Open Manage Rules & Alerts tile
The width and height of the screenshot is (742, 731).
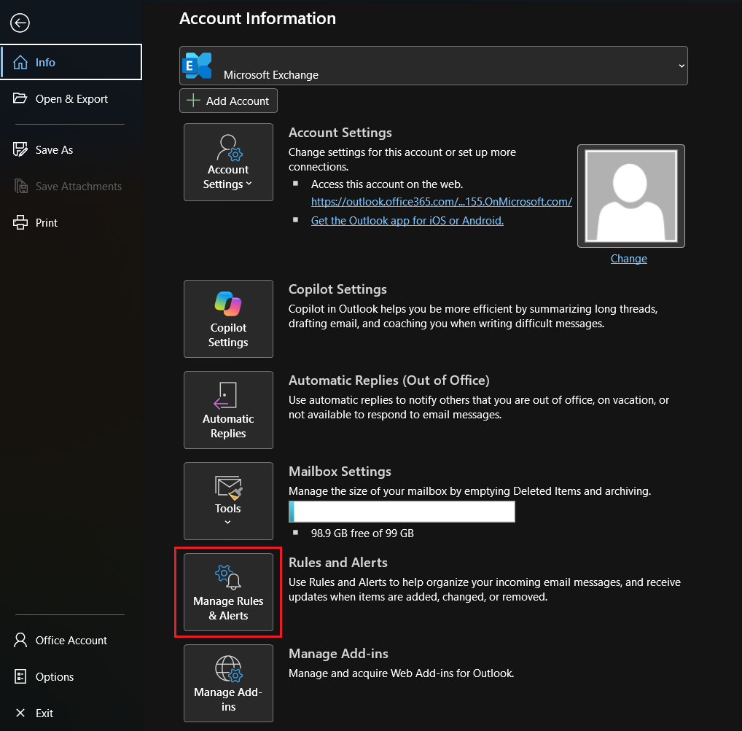228,592
